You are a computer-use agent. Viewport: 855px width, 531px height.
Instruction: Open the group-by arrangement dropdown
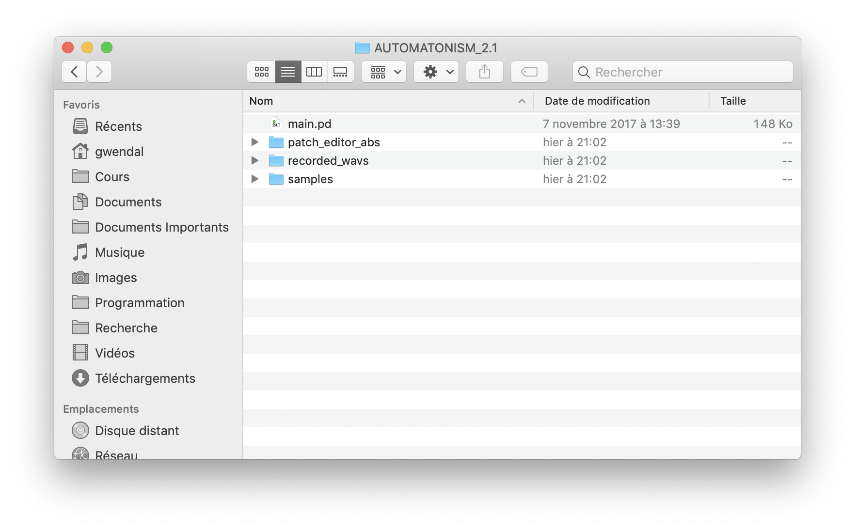tap(384, 72)
